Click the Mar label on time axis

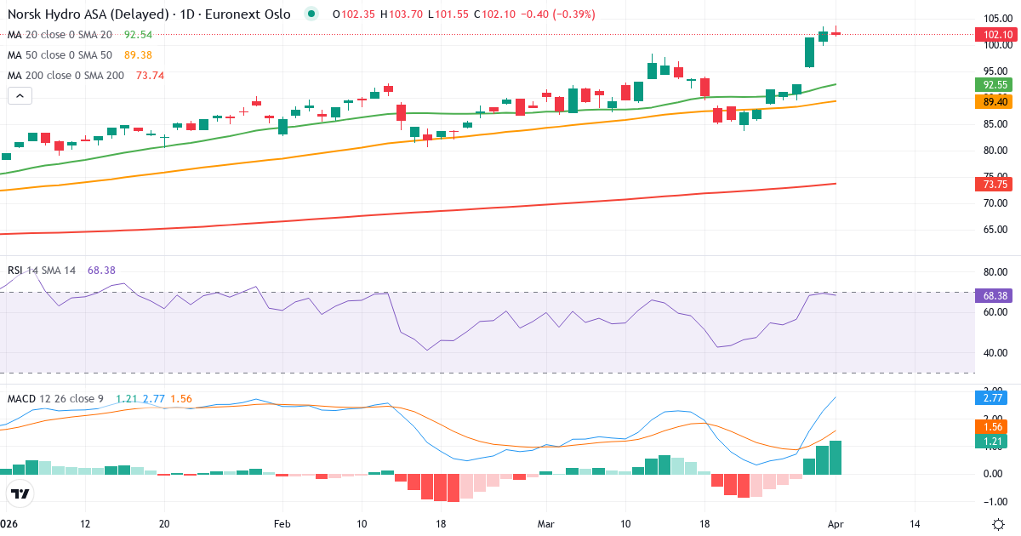545,524
